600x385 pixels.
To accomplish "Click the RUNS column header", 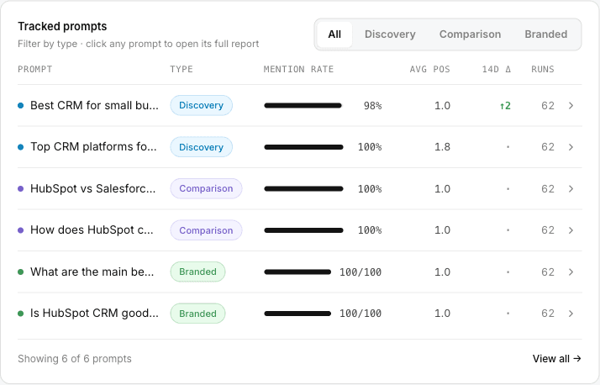I will click(x=543, y=69).
